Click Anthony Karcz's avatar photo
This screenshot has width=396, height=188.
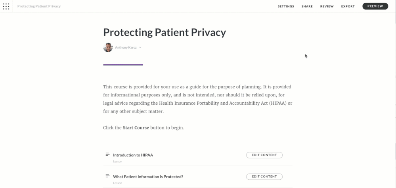coord(108,47)
